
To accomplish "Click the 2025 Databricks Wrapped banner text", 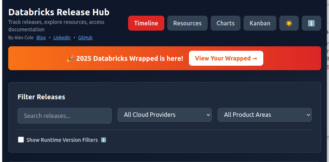I will coord(125,59).
